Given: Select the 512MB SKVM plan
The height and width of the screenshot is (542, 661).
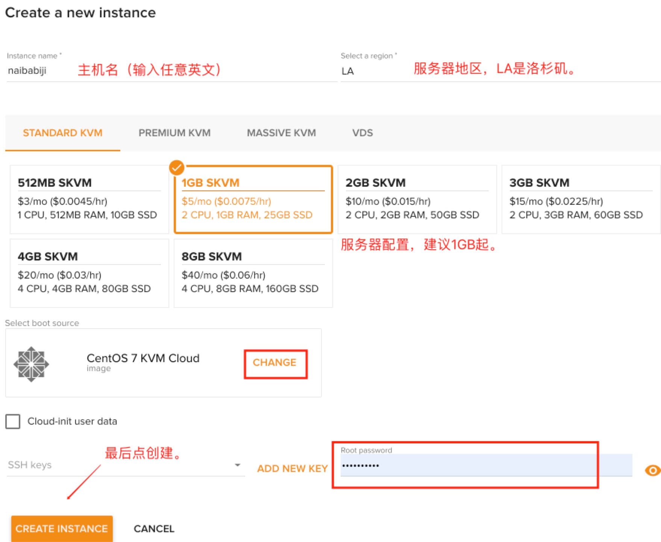Looking at the screenshot, I should point(89,199).
